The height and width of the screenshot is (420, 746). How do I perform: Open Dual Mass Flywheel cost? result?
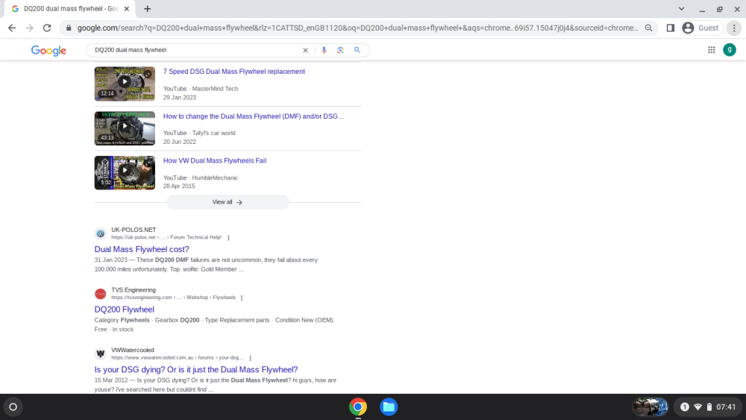142,249
